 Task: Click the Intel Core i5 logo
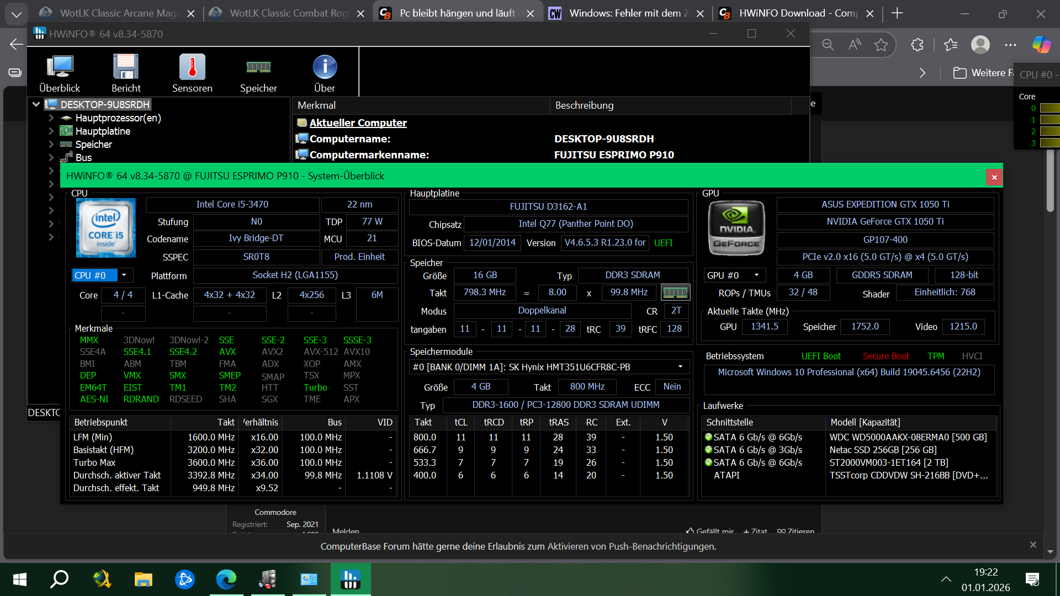tap(106, 228)
